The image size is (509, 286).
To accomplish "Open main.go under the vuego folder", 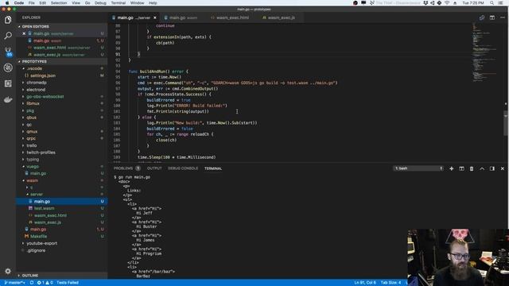I will (x=38, y=173).
